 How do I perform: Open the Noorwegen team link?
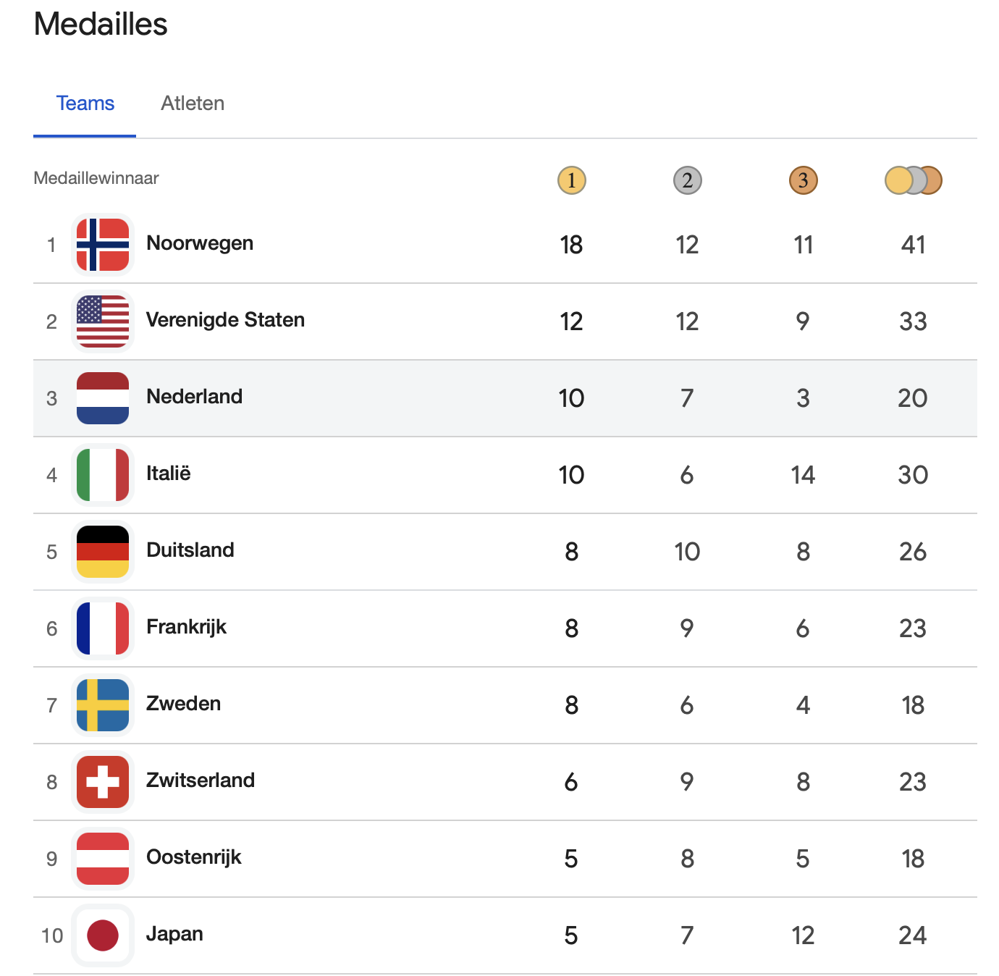[200, 243]
